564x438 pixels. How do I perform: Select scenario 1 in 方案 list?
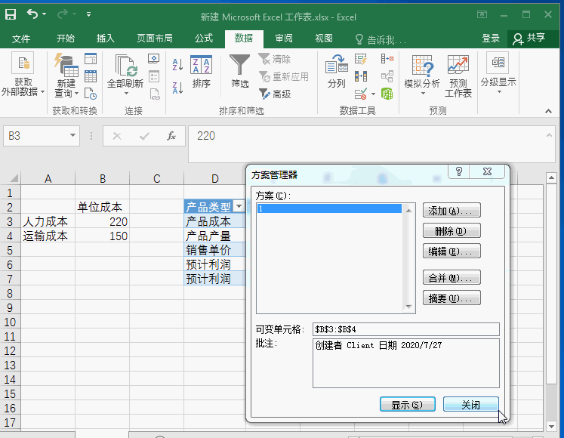click(329, 208)
